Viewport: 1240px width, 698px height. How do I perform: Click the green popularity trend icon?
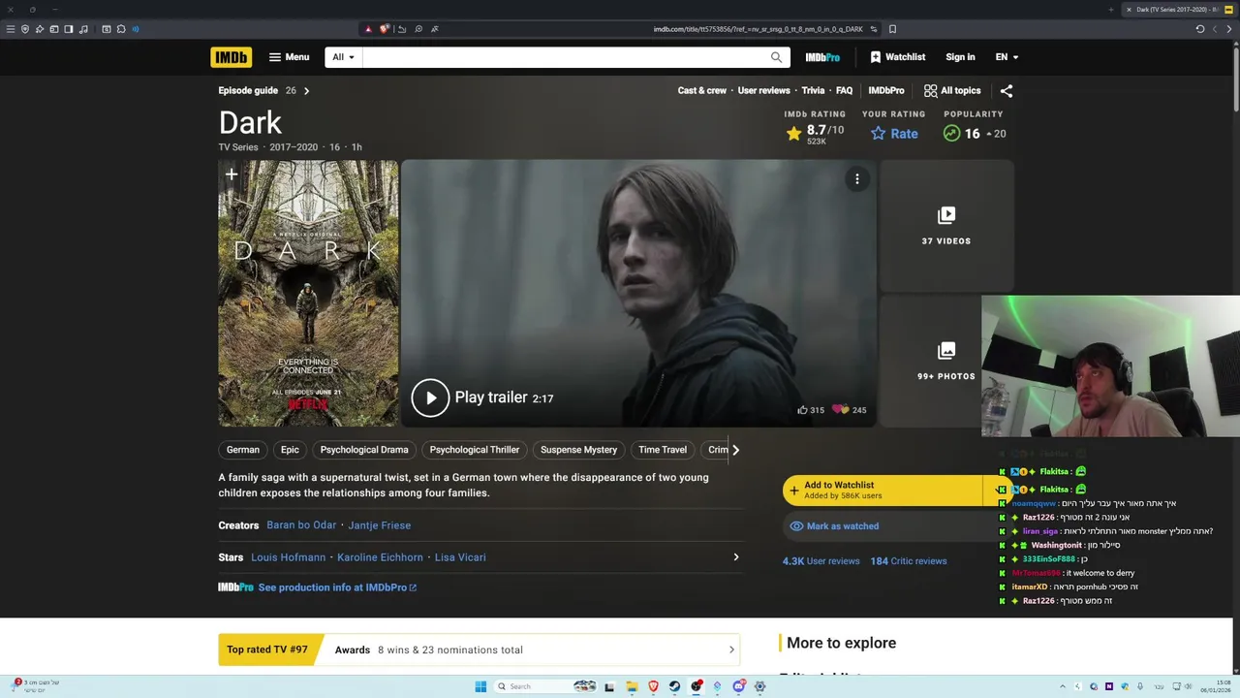[952, 134]
